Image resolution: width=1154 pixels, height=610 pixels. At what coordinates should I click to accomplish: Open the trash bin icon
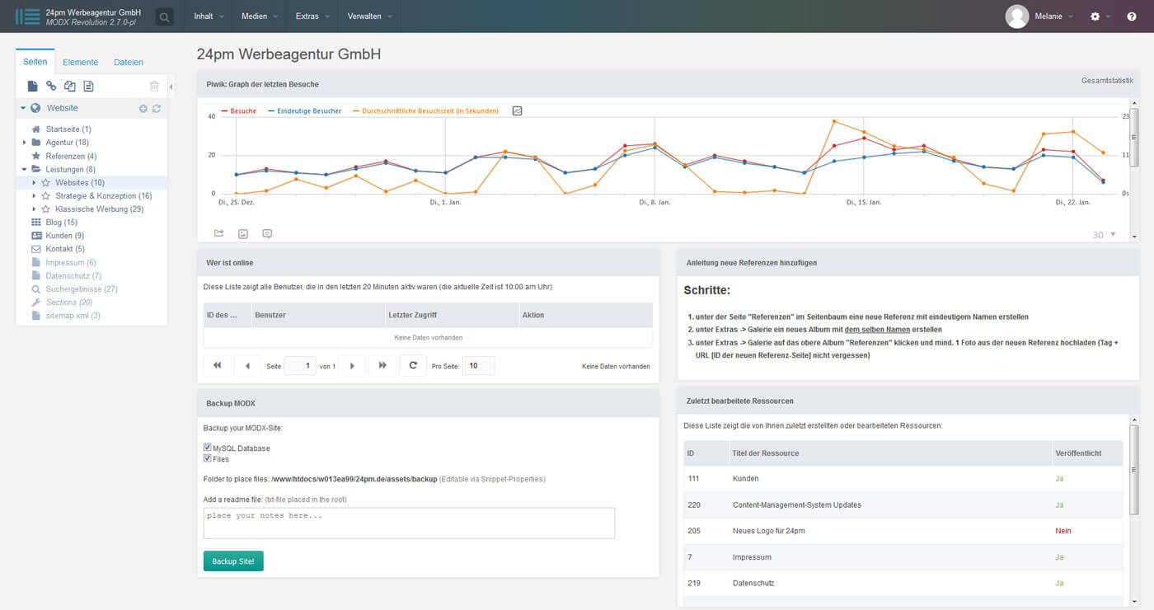pyautogui.click(x=154, y=86)
